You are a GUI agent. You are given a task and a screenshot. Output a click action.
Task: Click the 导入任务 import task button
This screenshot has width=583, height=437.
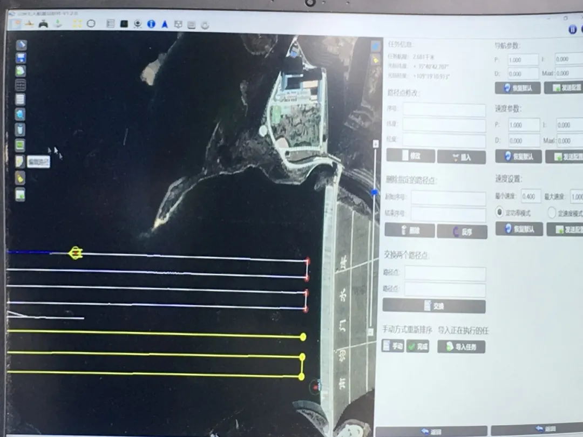click(461, 347)
